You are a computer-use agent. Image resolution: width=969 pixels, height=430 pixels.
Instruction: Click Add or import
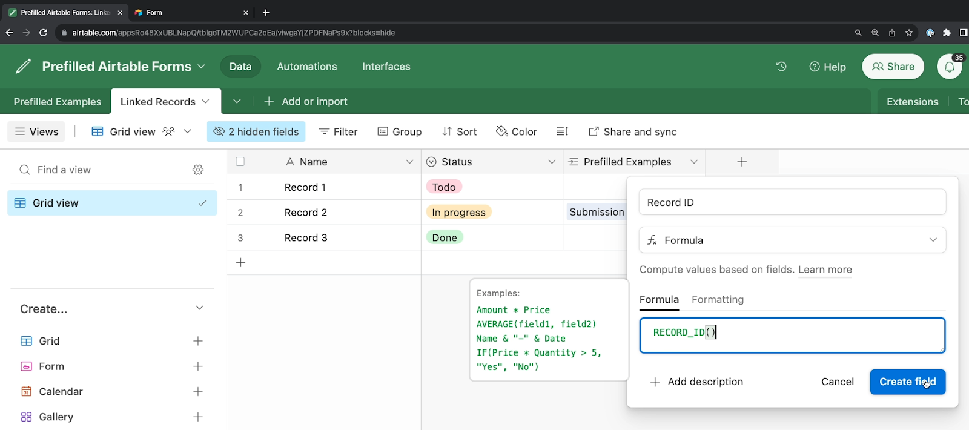click(x=306, y=101)
